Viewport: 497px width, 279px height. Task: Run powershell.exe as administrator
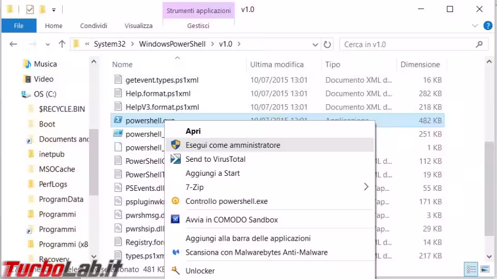click(x=269, y=145)
